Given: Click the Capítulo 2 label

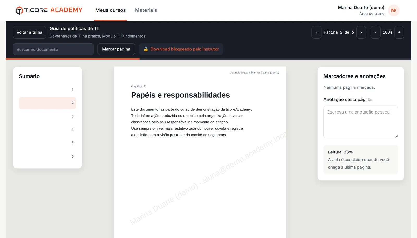Looking at the screenshot, I should pos(138,86).
